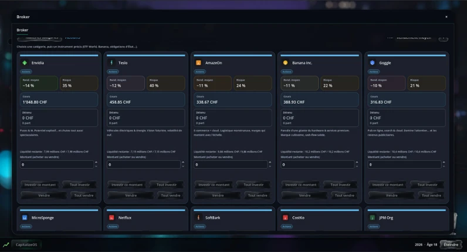Focus the Goggle amount input field
Viewport: 467px width, 252px height.
pos(405,165)
